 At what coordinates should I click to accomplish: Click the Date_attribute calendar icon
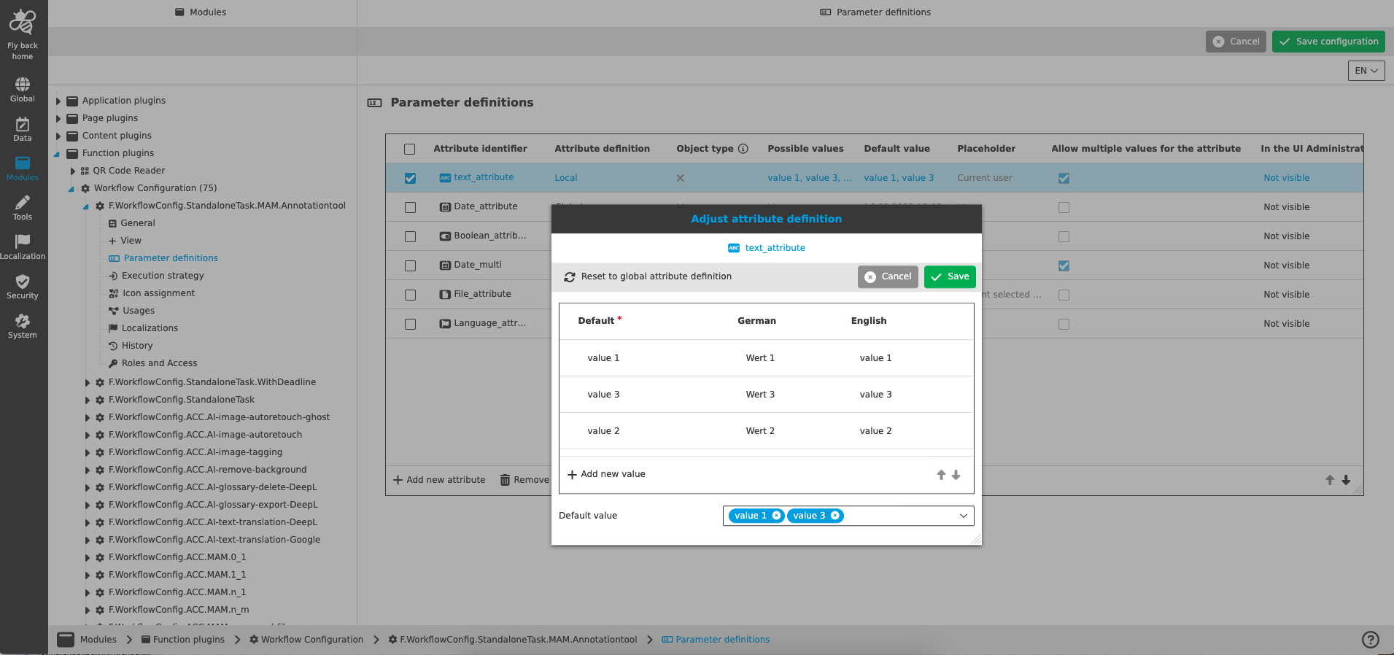445,207
